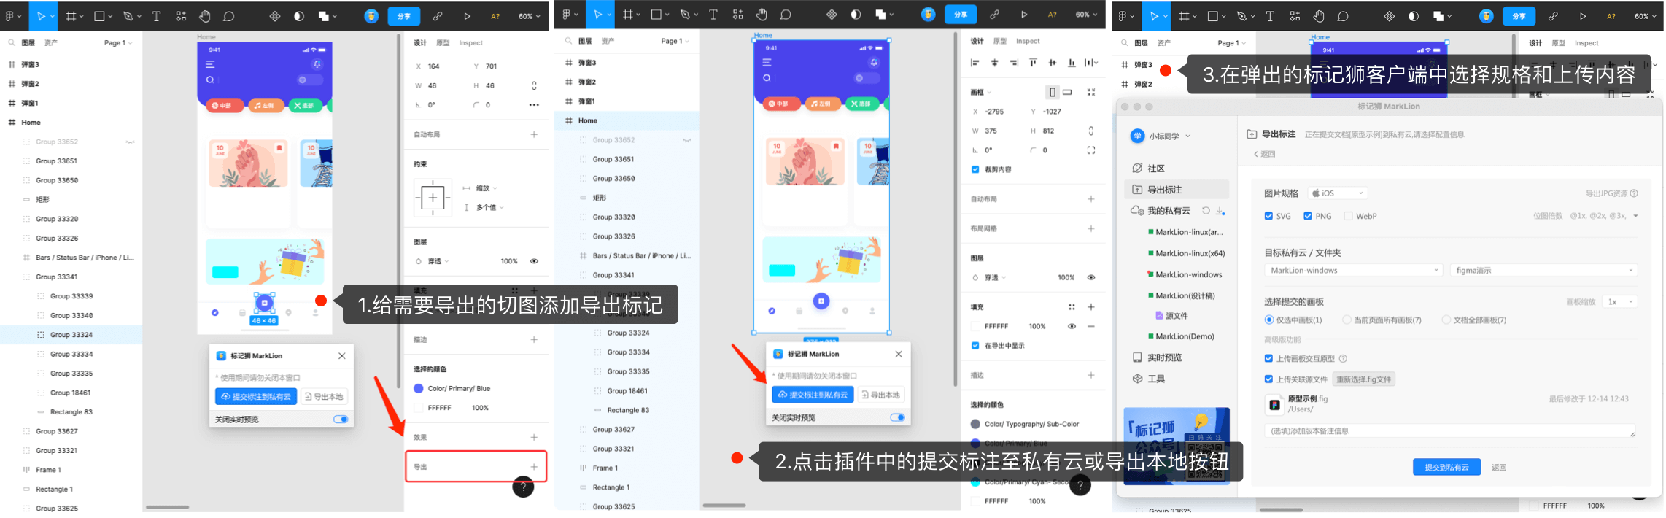Click the 重新选择.fig文件 button

pos(1363,379)
